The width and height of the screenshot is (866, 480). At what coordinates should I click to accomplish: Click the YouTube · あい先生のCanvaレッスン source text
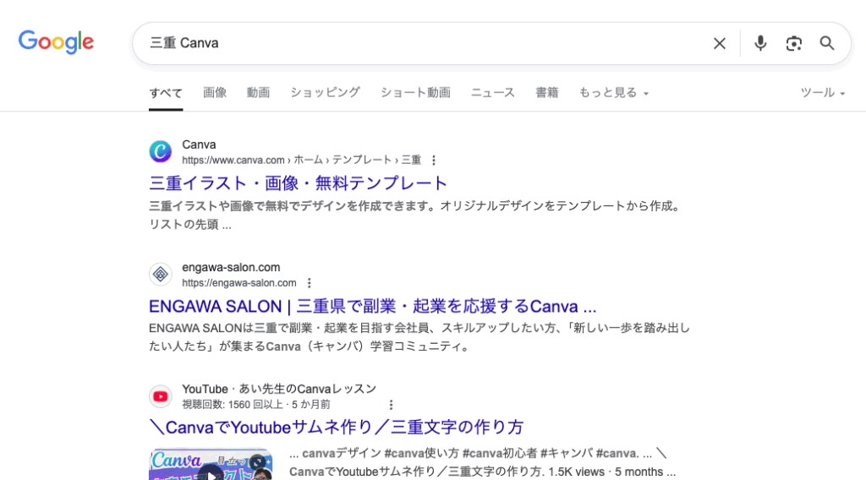click(x=279, y=389)
